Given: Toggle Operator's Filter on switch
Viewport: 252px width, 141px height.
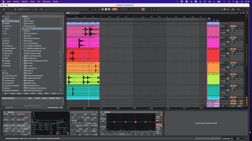Looking at the screenshot, I should (x=72, y=120).
